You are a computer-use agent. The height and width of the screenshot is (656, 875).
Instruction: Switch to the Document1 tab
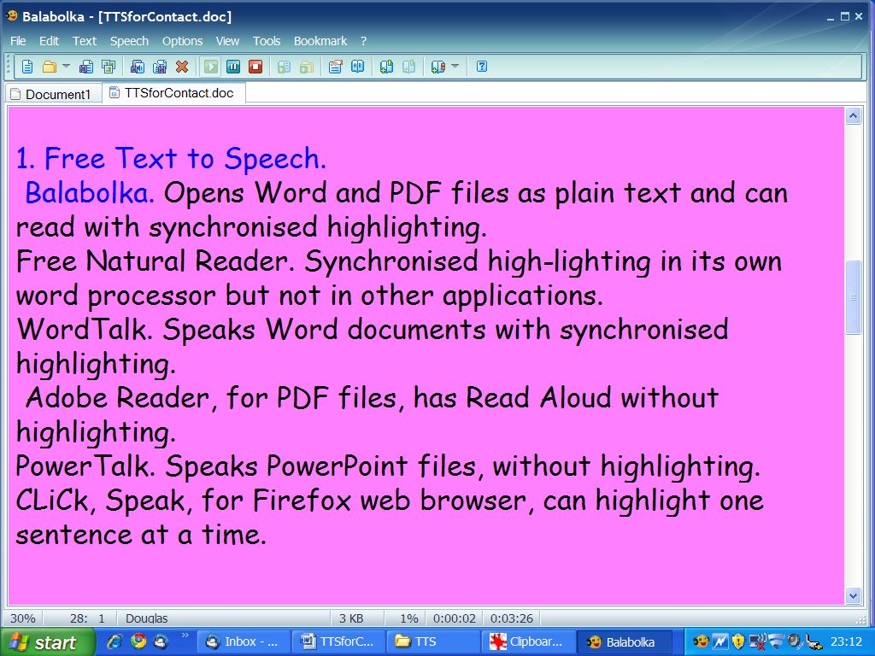tap(53, 94)
